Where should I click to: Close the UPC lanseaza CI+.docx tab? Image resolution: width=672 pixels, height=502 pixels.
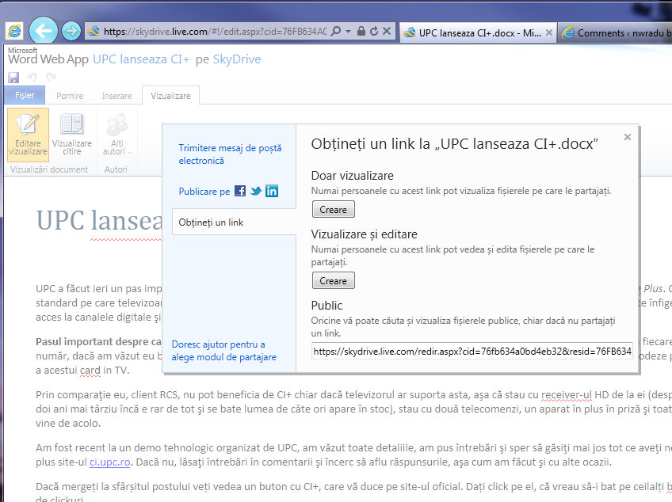pyautogui.click(x=548, y=32)
